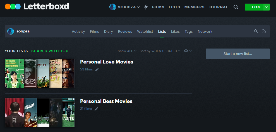Open the Monster poster thumbnail

(x=43, y=73)
